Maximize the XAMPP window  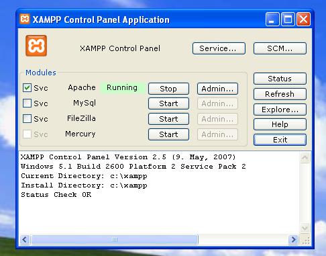(x=288, y=19)
